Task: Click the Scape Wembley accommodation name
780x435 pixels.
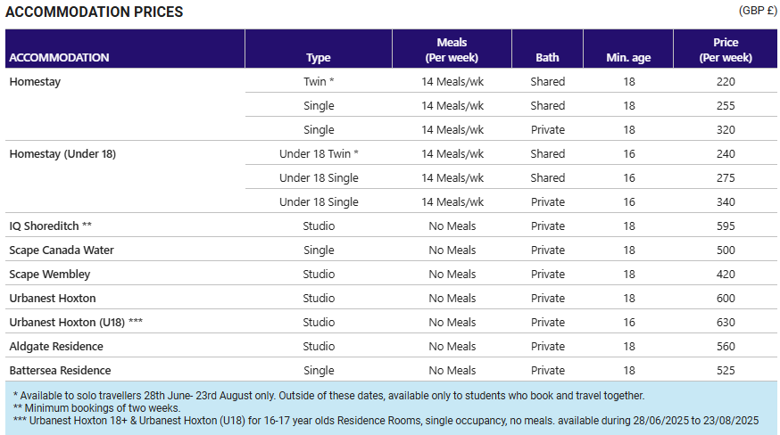Action: 50,274
